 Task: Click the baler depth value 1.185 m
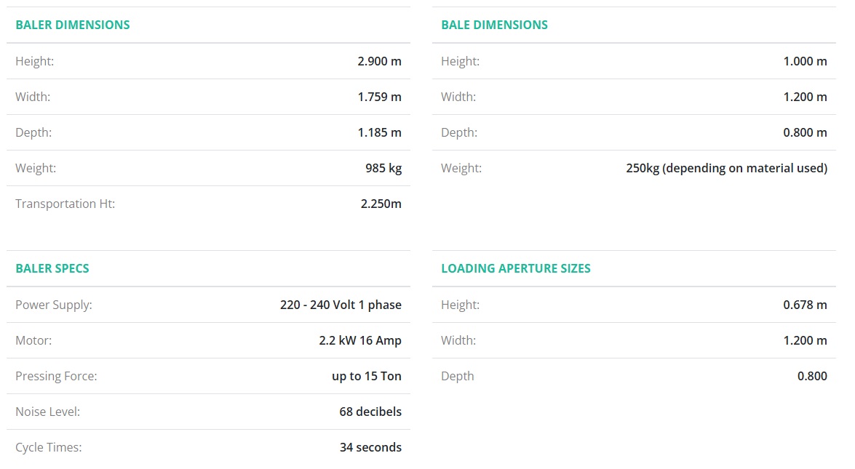379,132
